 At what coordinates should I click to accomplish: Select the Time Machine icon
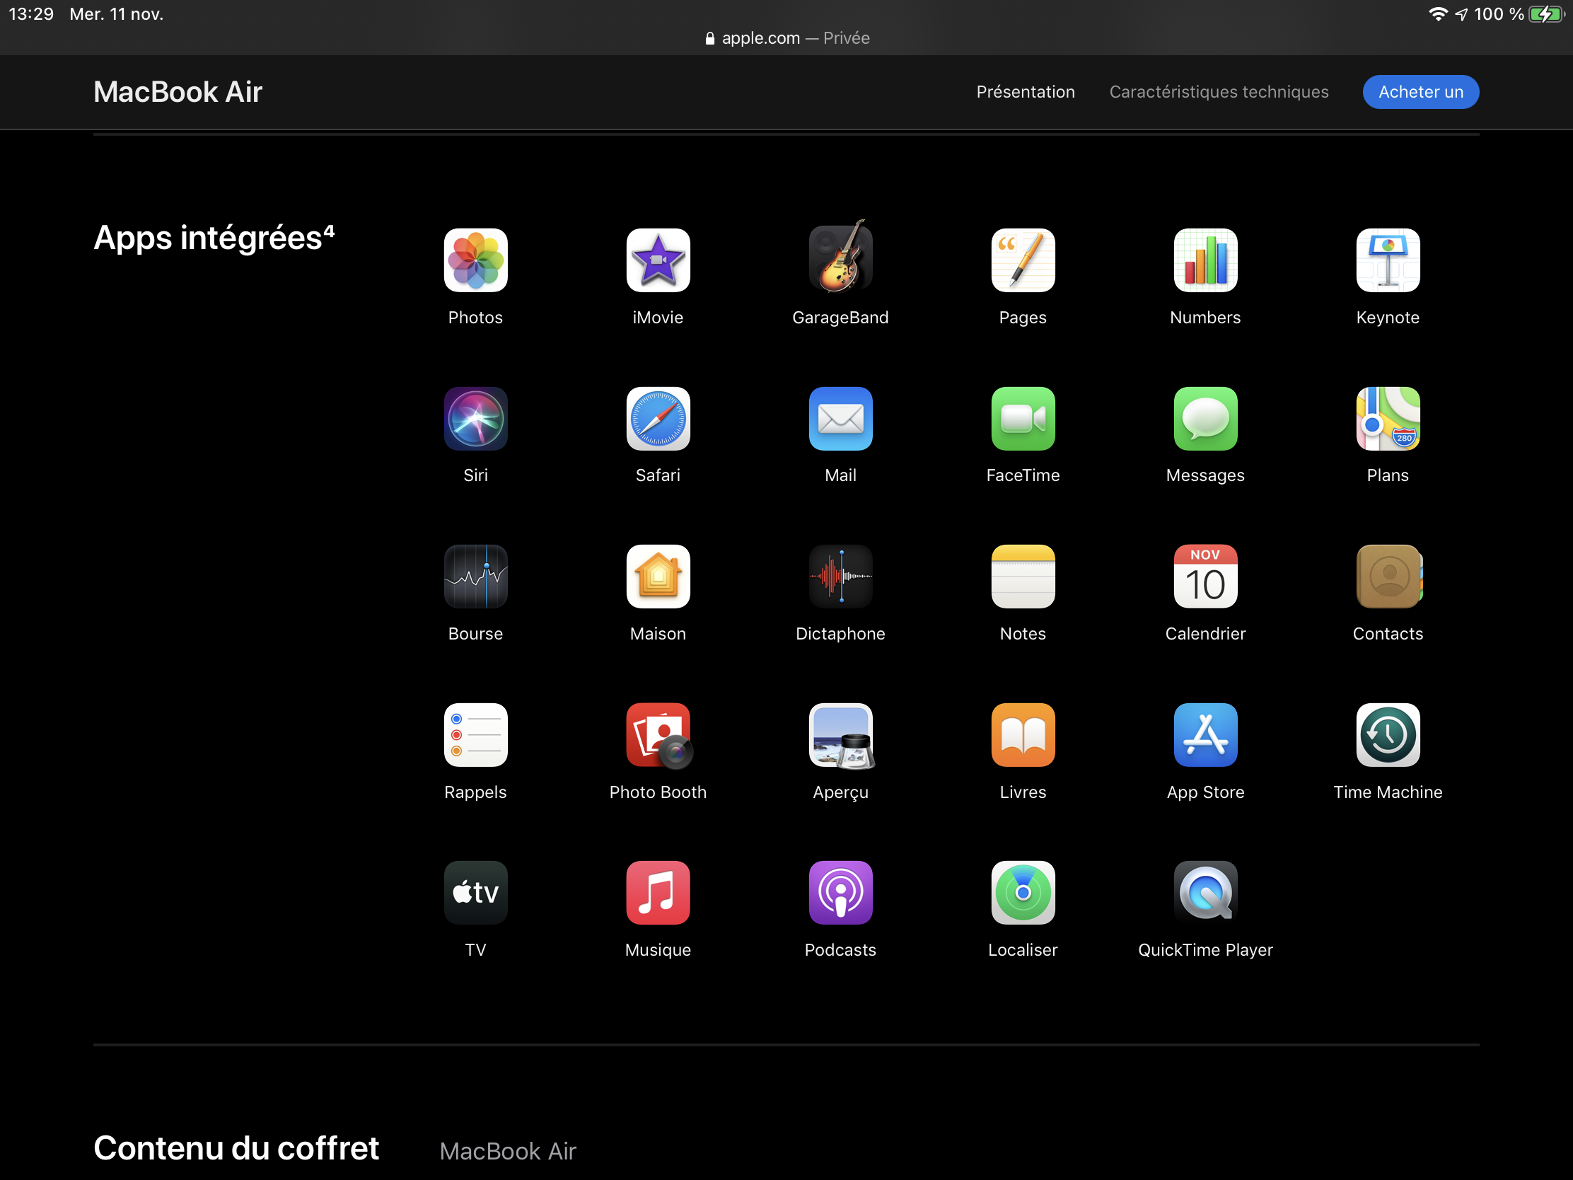click(1388, 736)
